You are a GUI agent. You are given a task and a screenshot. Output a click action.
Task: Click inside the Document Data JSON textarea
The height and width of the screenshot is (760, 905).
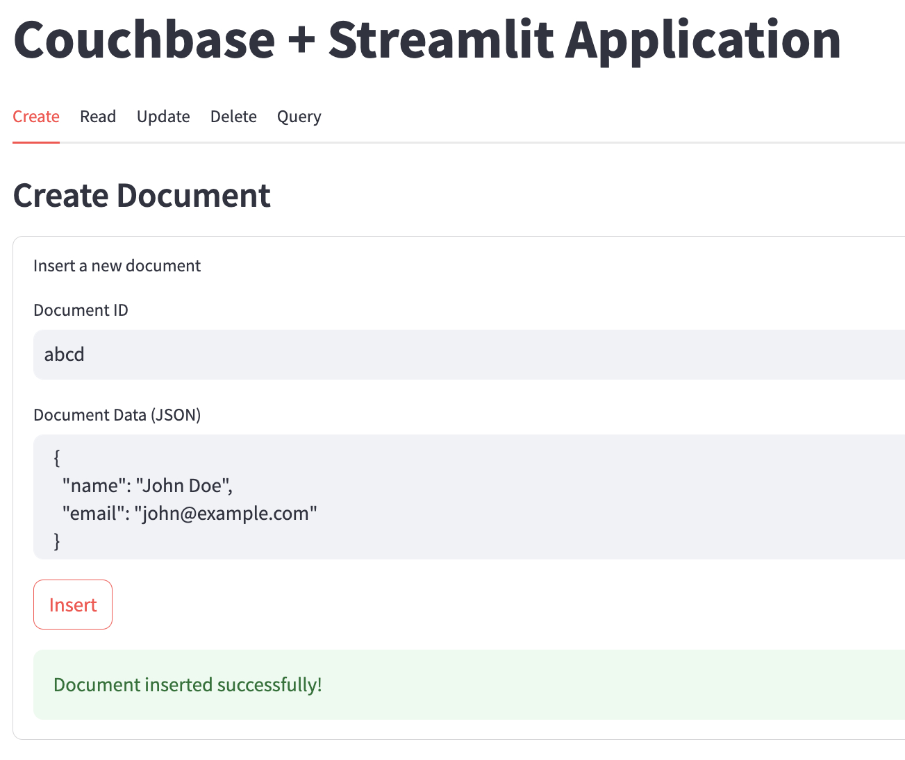coord(469,497)
